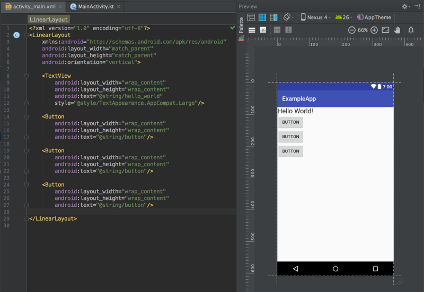424x292 pixels.
Task: Click the related class gutter icon on line 2
Action: click(16, 35)
